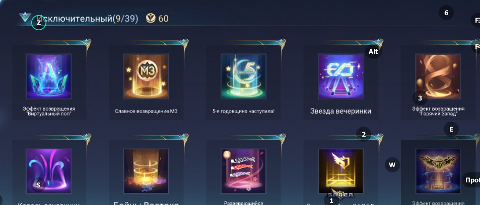Pick the S.A.B.E.R. golden recall effect
The height and width of the screenshot is (205, 480).
coord(340,171)
